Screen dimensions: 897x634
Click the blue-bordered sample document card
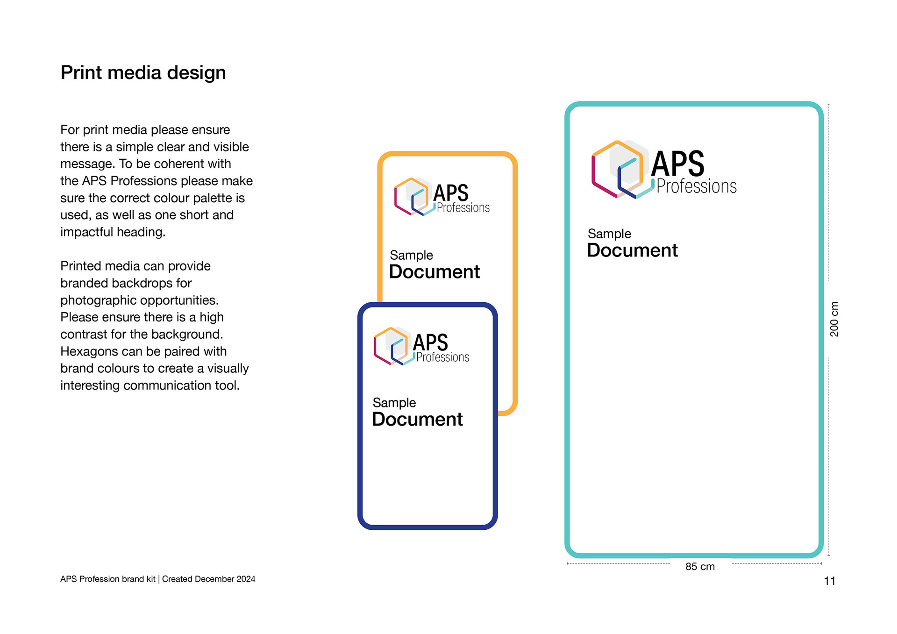(x=427, y=416)
